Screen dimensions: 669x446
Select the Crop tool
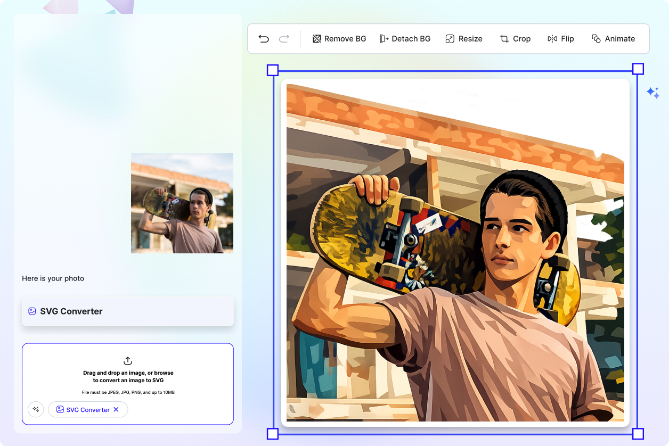click(515, 38)
